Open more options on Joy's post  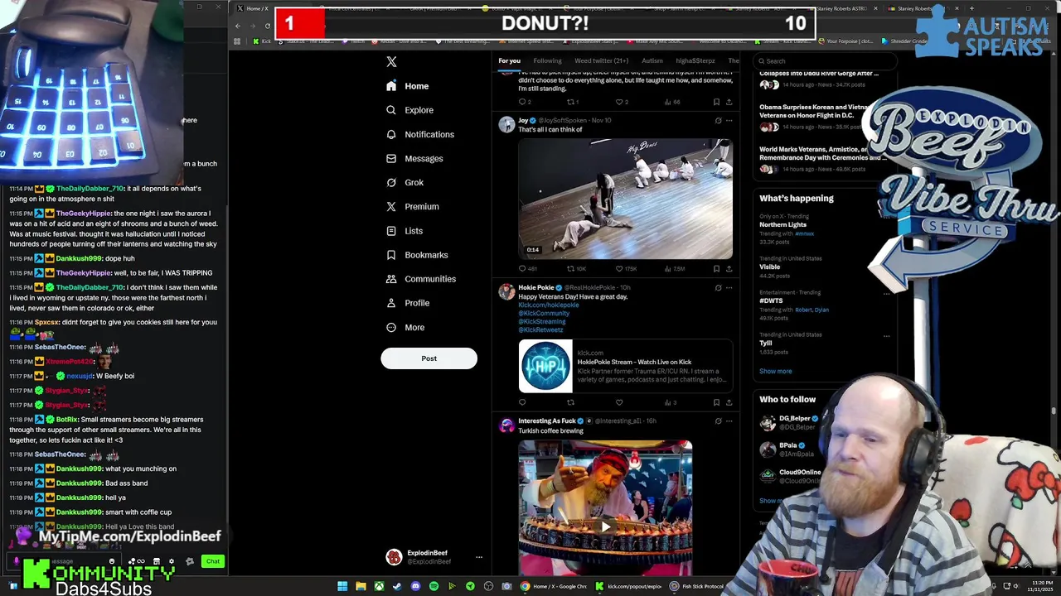(729, 121)
